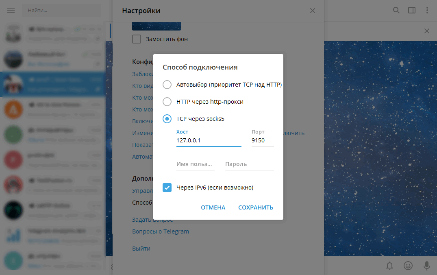Enable the Замостить фон checkbox

click(x=137, y=39)
